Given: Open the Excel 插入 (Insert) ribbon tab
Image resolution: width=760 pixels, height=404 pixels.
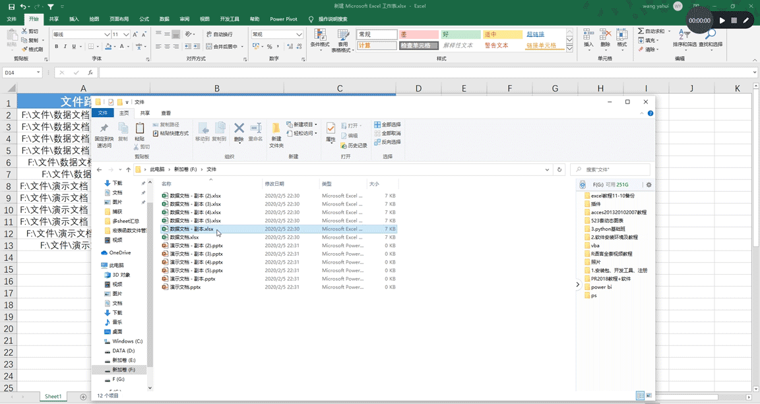Looking at the screenshot, I should tap(74, 19).
